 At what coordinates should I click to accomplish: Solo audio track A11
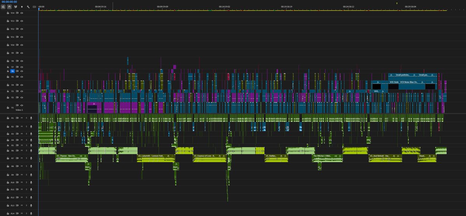click(x=26, y=190)
